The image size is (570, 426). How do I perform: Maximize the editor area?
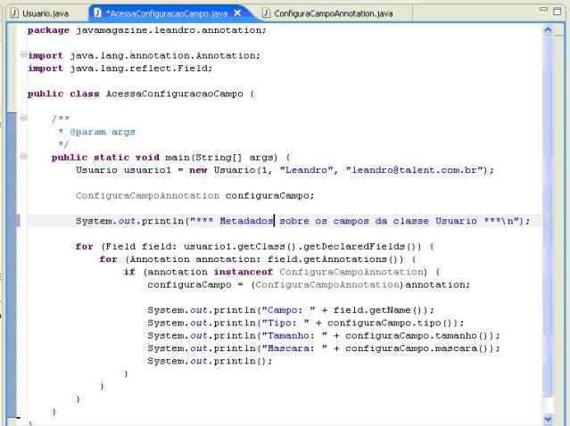[558, 9]
